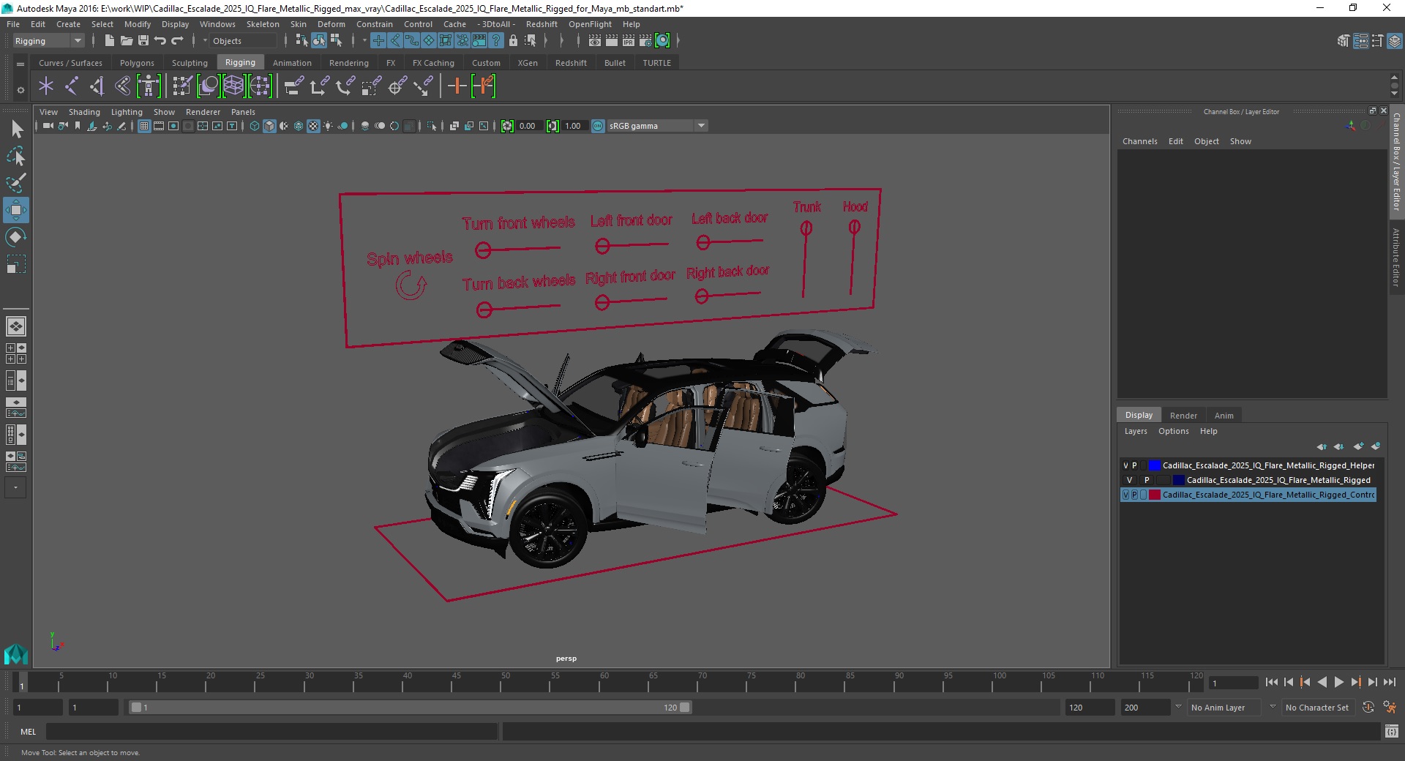1405x761 pixels.
Task: Click the Create Lattice shelf icon
Action: pyautogui.click(x=233, y=86)
